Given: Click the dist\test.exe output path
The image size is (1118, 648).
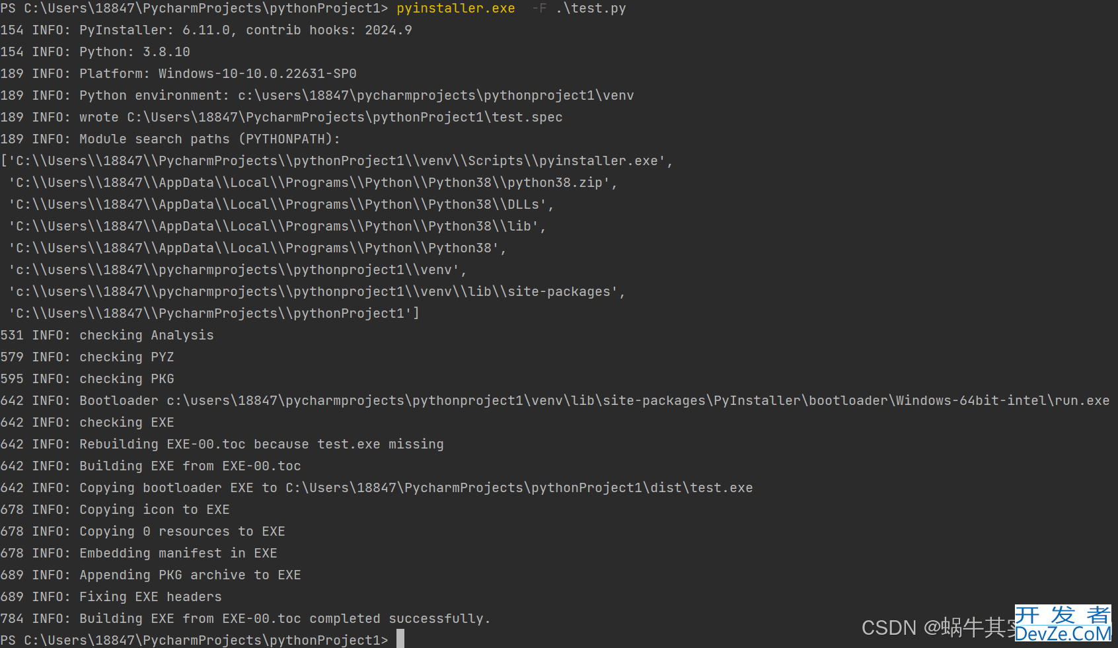Looking at the screenshot, I should pos(519,487).
